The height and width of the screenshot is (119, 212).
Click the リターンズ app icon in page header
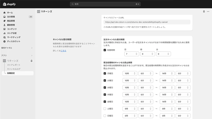pyautogui.click(x=38, y=11)
